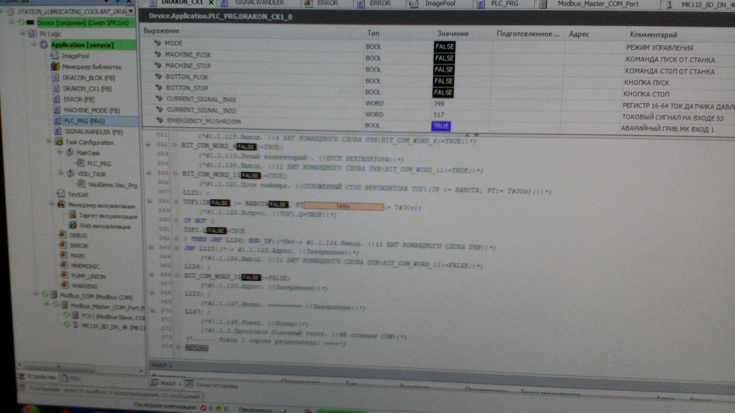Click the Web-визуализация globe icon
Image resolution: width=735 pixels, height=413 pixels.
(73, 225)
